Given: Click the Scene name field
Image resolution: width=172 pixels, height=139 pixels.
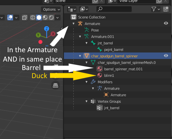Looking at the screenshot, I should click(72, 1).
